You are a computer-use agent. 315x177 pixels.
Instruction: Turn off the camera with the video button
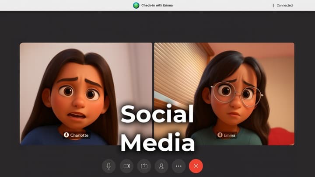click(x=126, y=166)
